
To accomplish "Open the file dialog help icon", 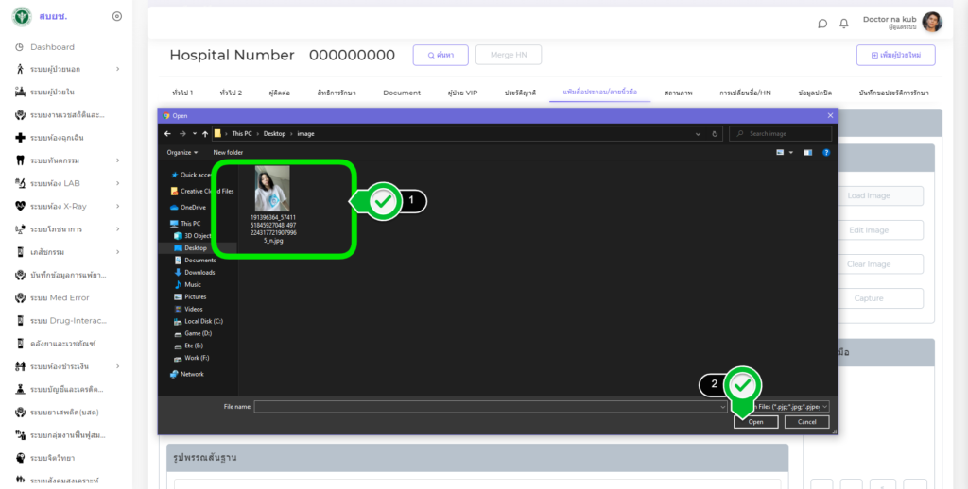I will (826, 152).
